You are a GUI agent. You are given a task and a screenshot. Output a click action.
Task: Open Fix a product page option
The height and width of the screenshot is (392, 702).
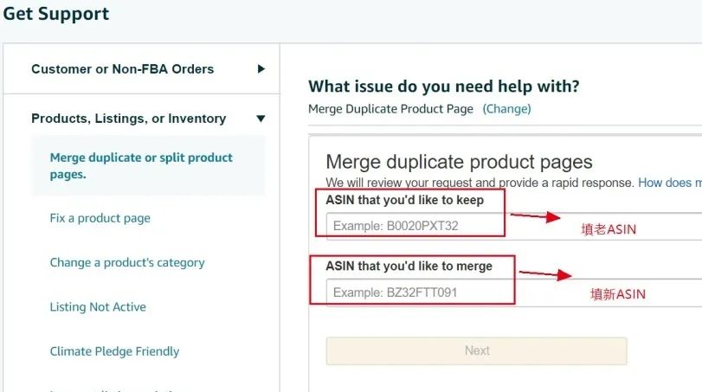point(100,218)
